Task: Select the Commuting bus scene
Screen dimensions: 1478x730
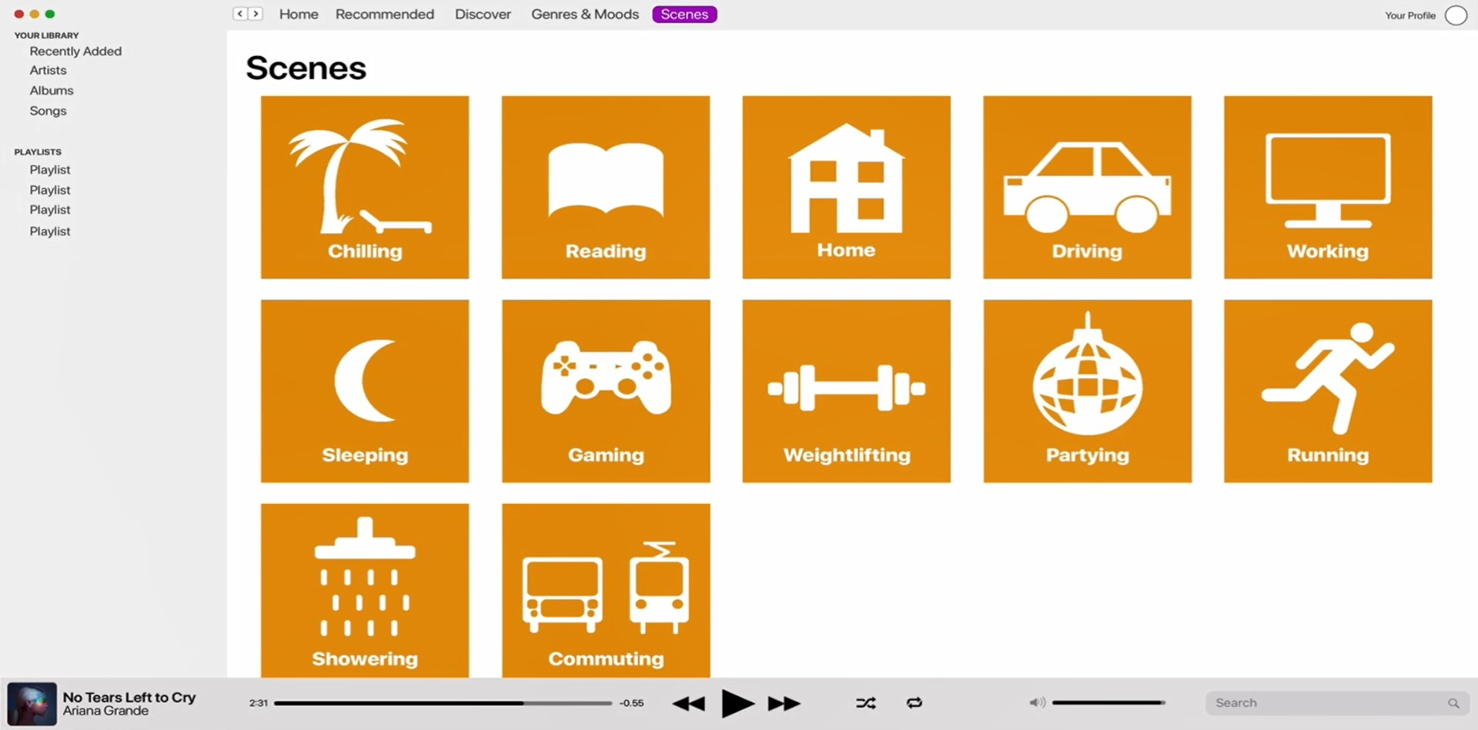Action: click(x=605, y=590)
